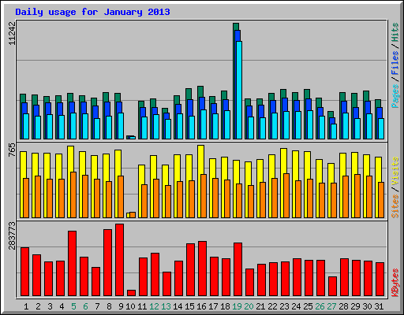Click the small red KBytes bar for day 10
404x315 pixels.
click(131, 293)
